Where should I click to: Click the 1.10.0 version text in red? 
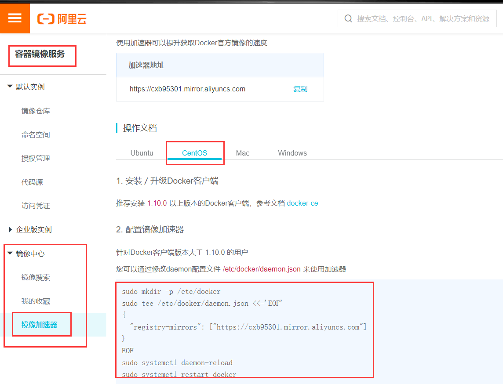(x=157, y=203)
